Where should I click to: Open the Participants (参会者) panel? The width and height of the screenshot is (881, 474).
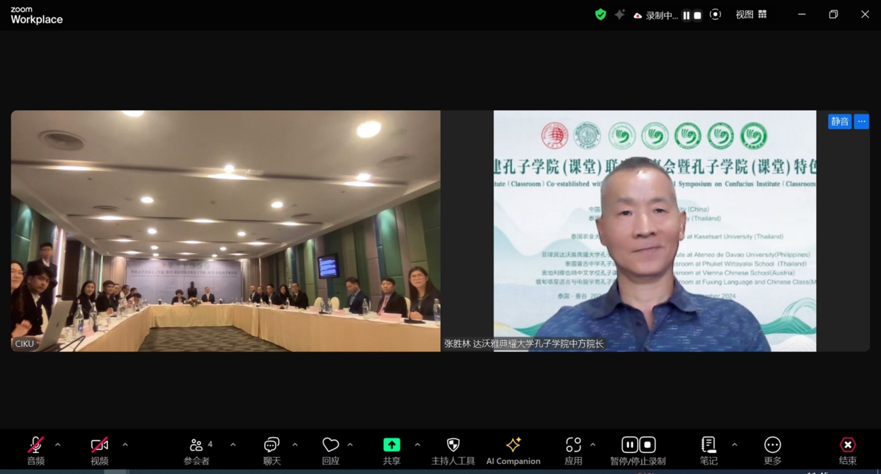click(196, 445)
